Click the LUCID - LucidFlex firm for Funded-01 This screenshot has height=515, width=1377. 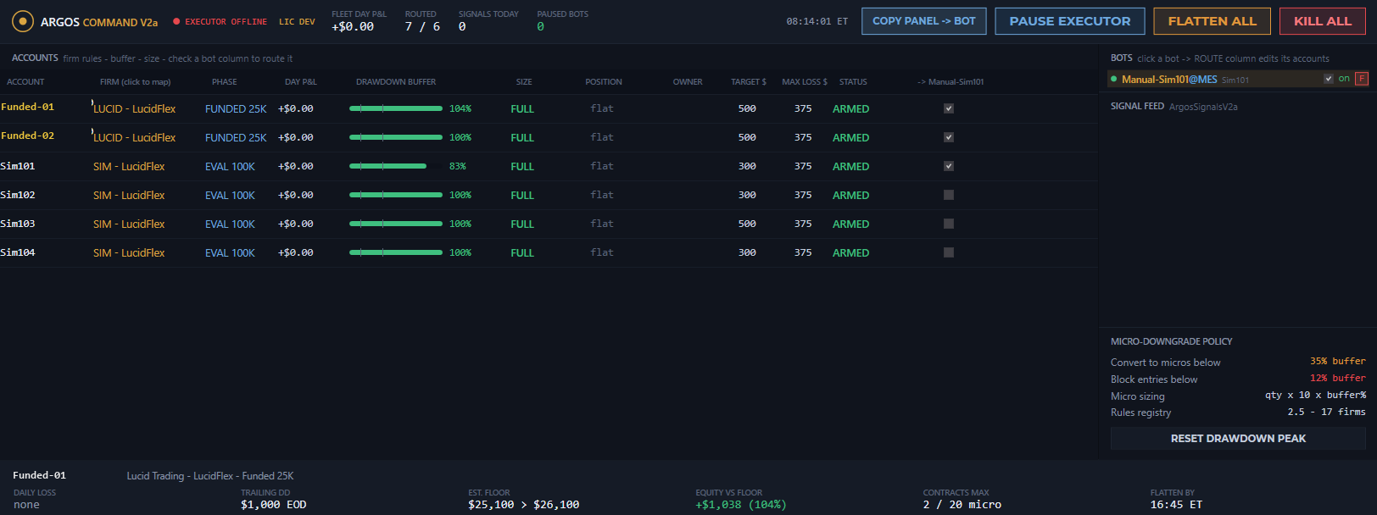pyautogui.click(x=135, y=109)
